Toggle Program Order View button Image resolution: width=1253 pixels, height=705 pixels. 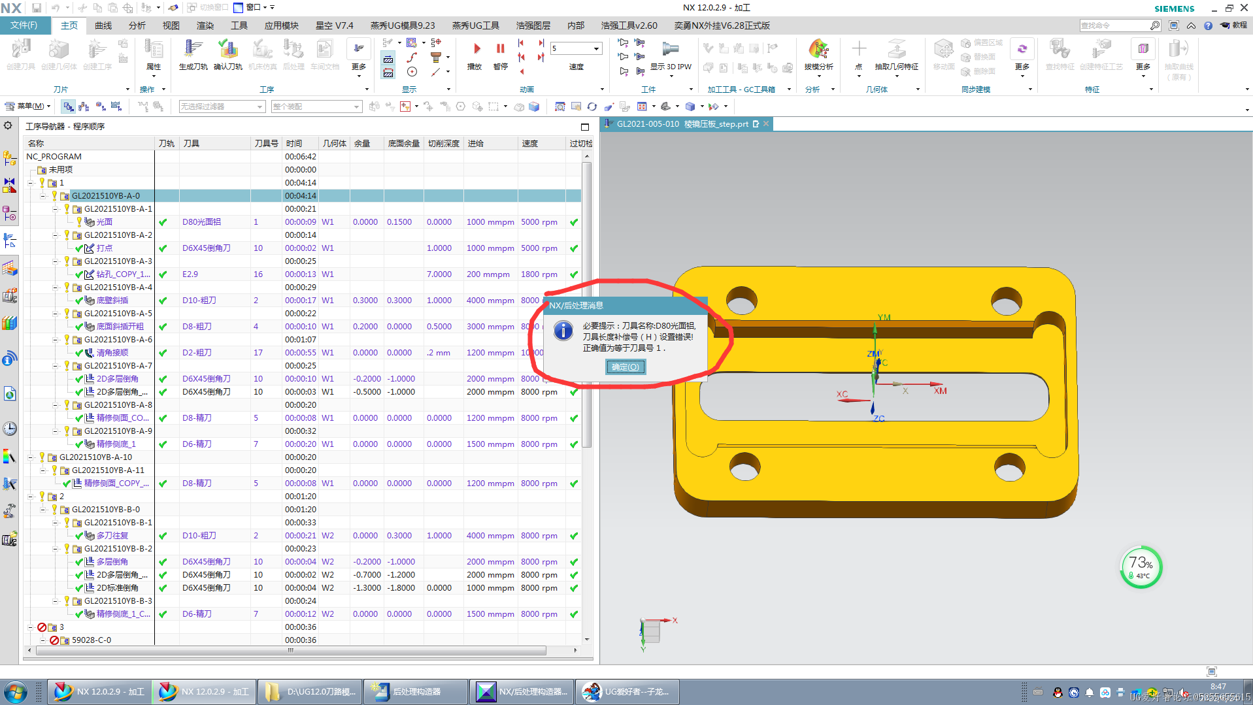[x=68, y=107]
